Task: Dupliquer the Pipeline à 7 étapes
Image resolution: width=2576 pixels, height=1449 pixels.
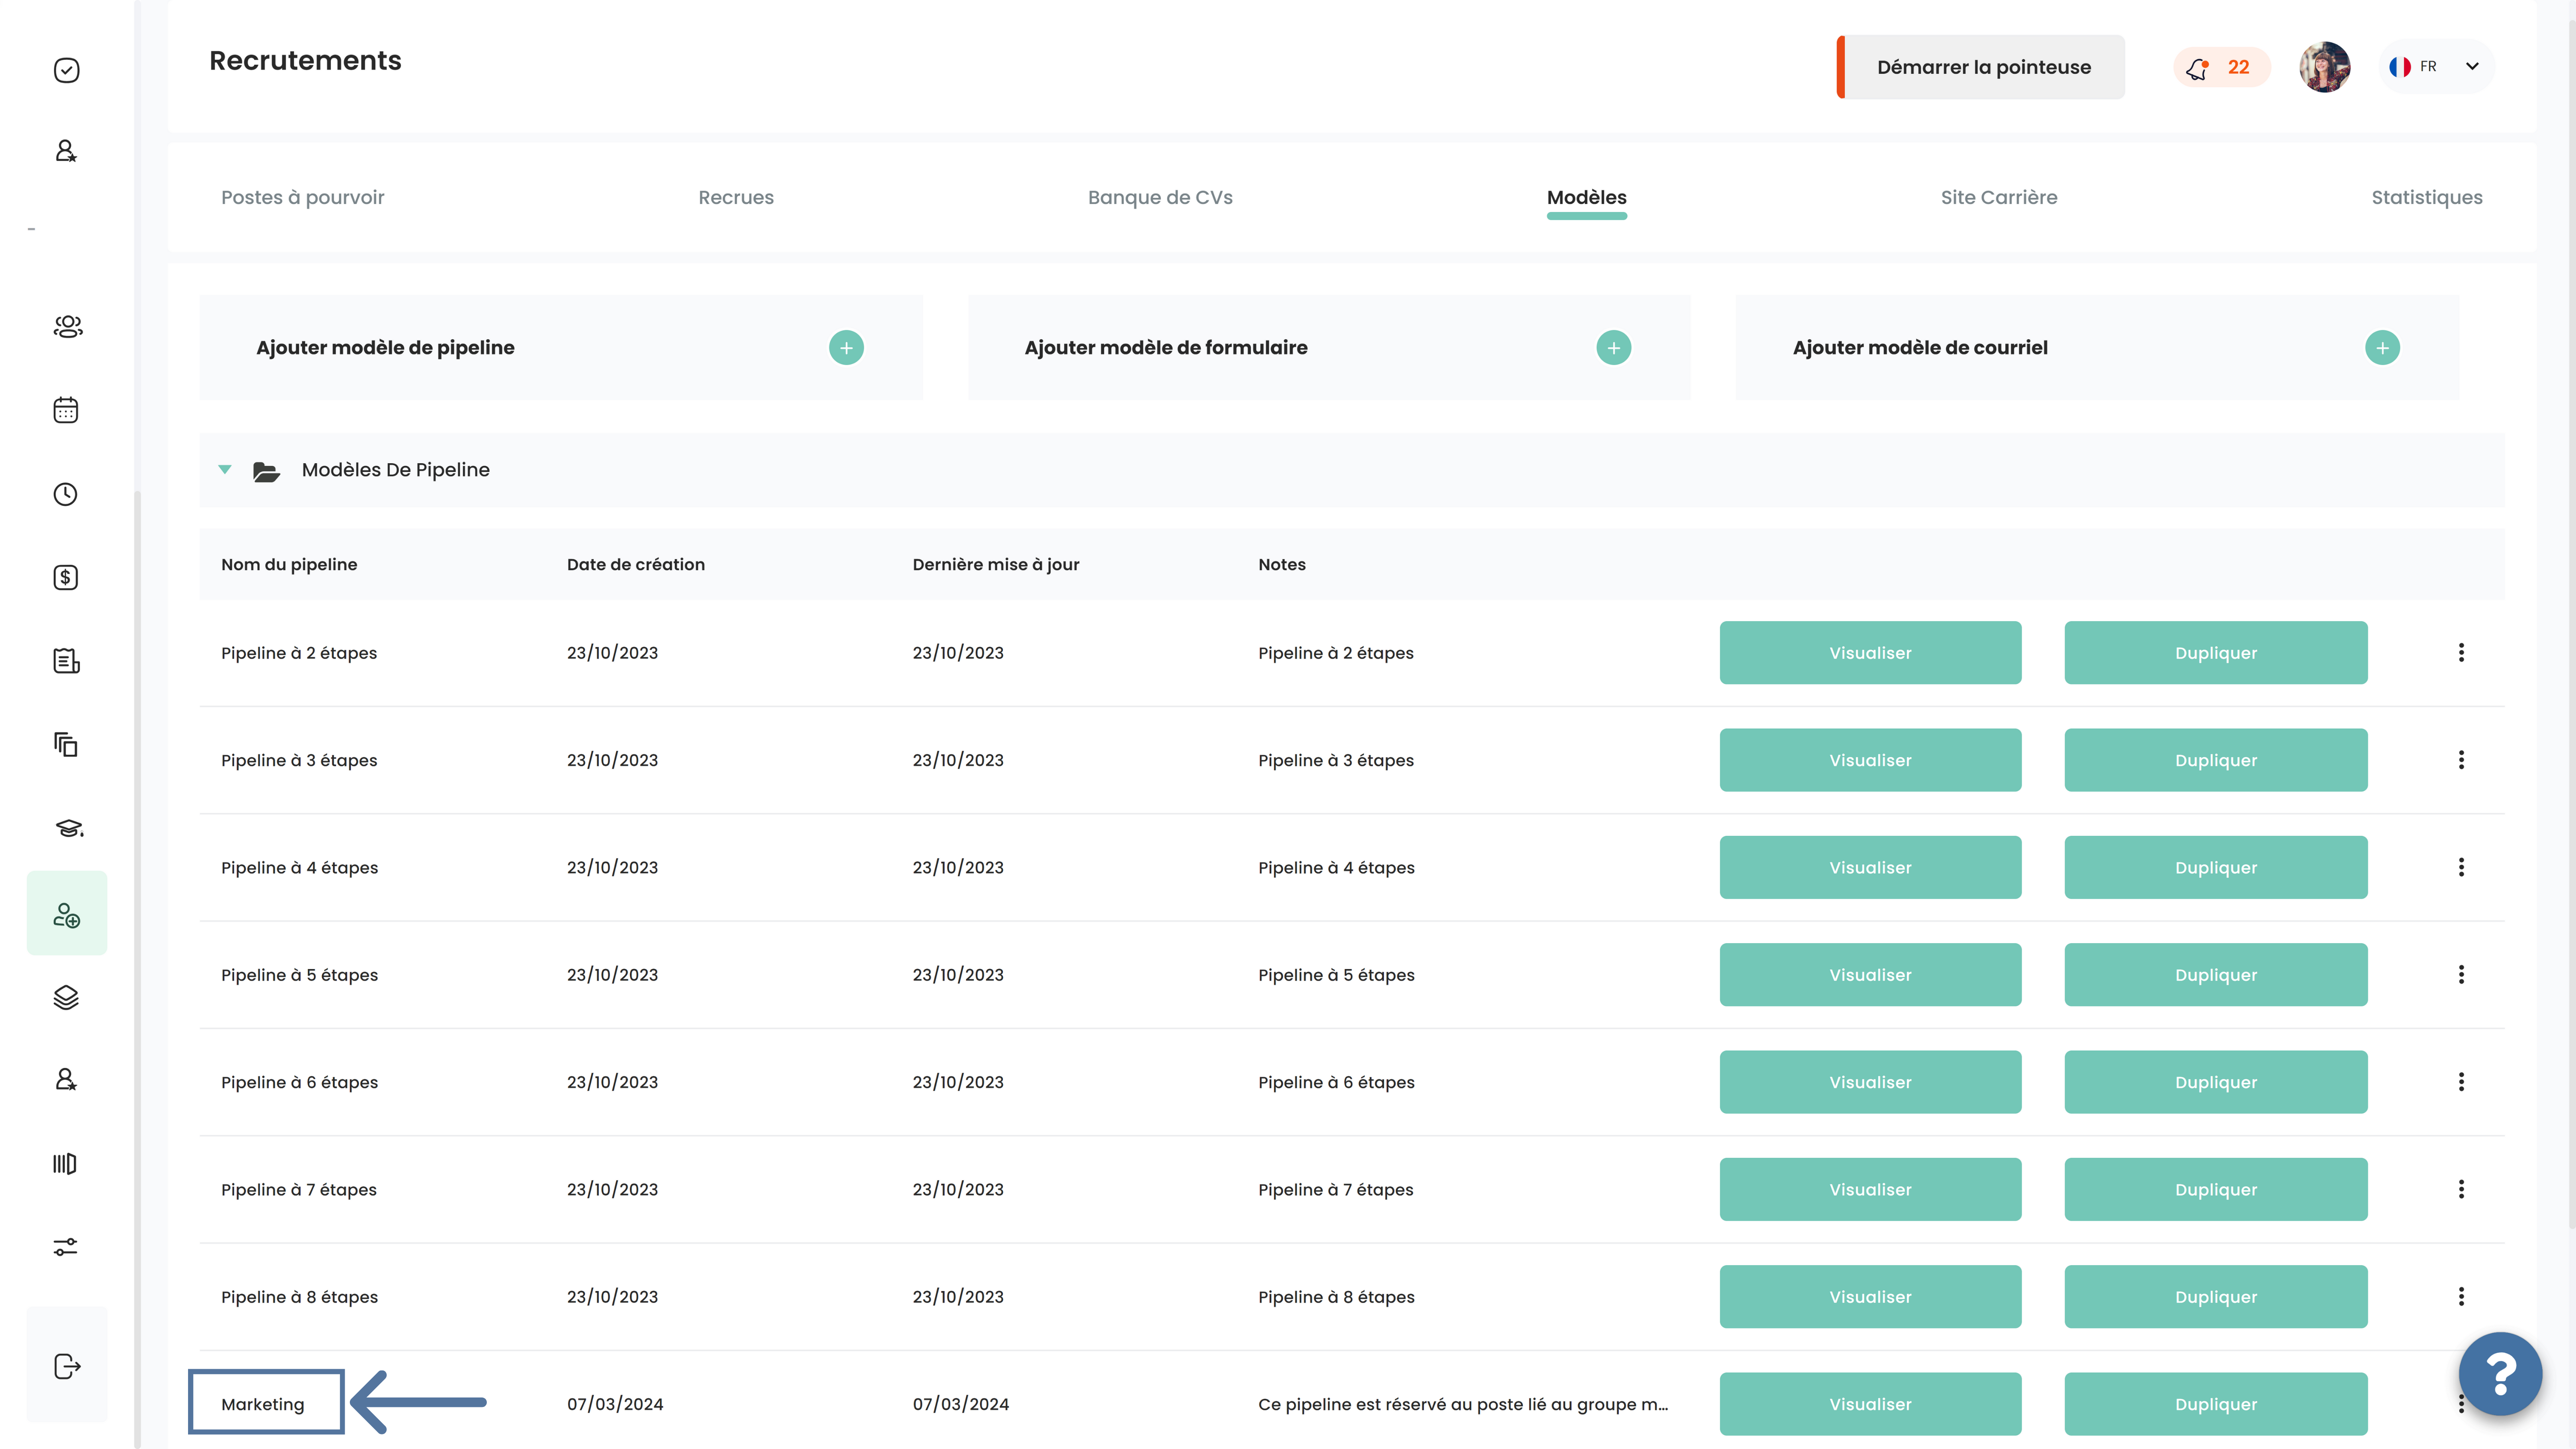Action: (x=2216, y=1189)
